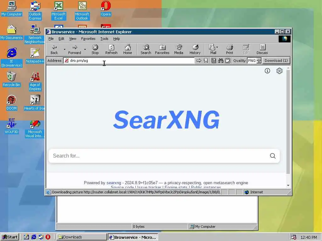Click the taskbar clock showing 12:40 PM
322x241 pixels.
[x=308, y=237]
